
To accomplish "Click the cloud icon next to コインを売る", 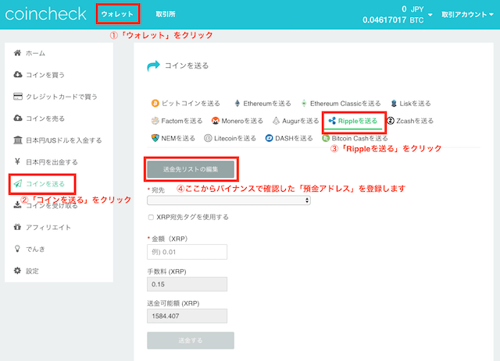I will [17, 118].
